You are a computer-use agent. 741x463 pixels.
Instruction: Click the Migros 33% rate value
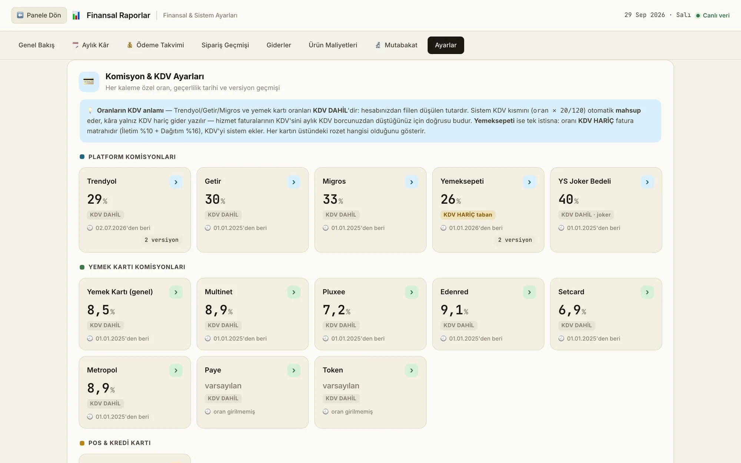(x=333, y=200)
